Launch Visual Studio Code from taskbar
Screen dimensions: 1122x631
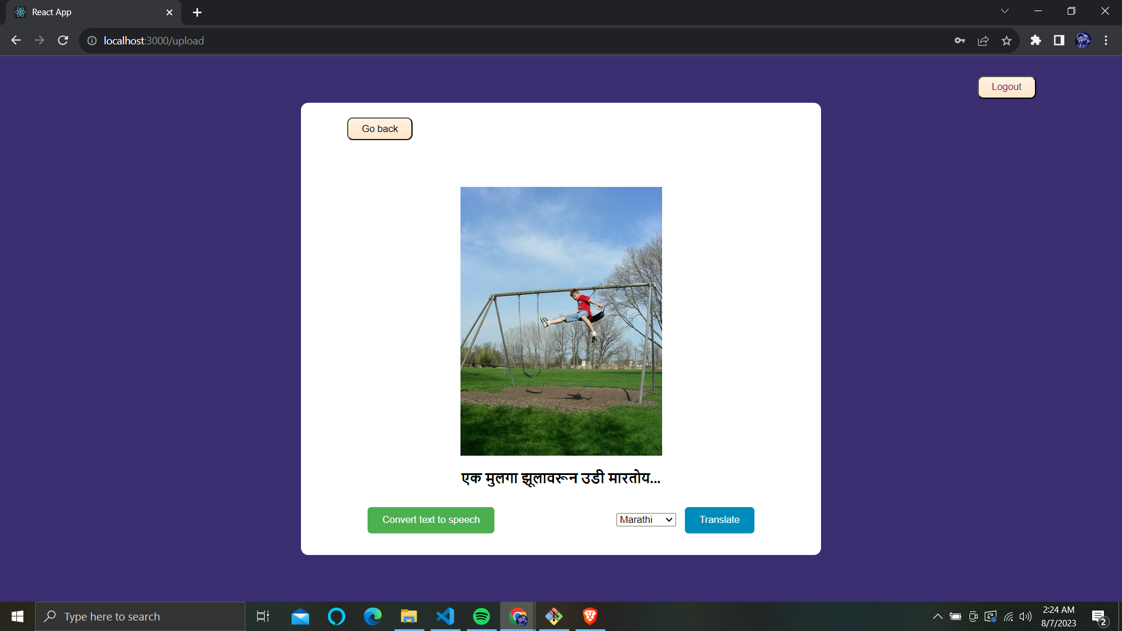tap(445, 616)
